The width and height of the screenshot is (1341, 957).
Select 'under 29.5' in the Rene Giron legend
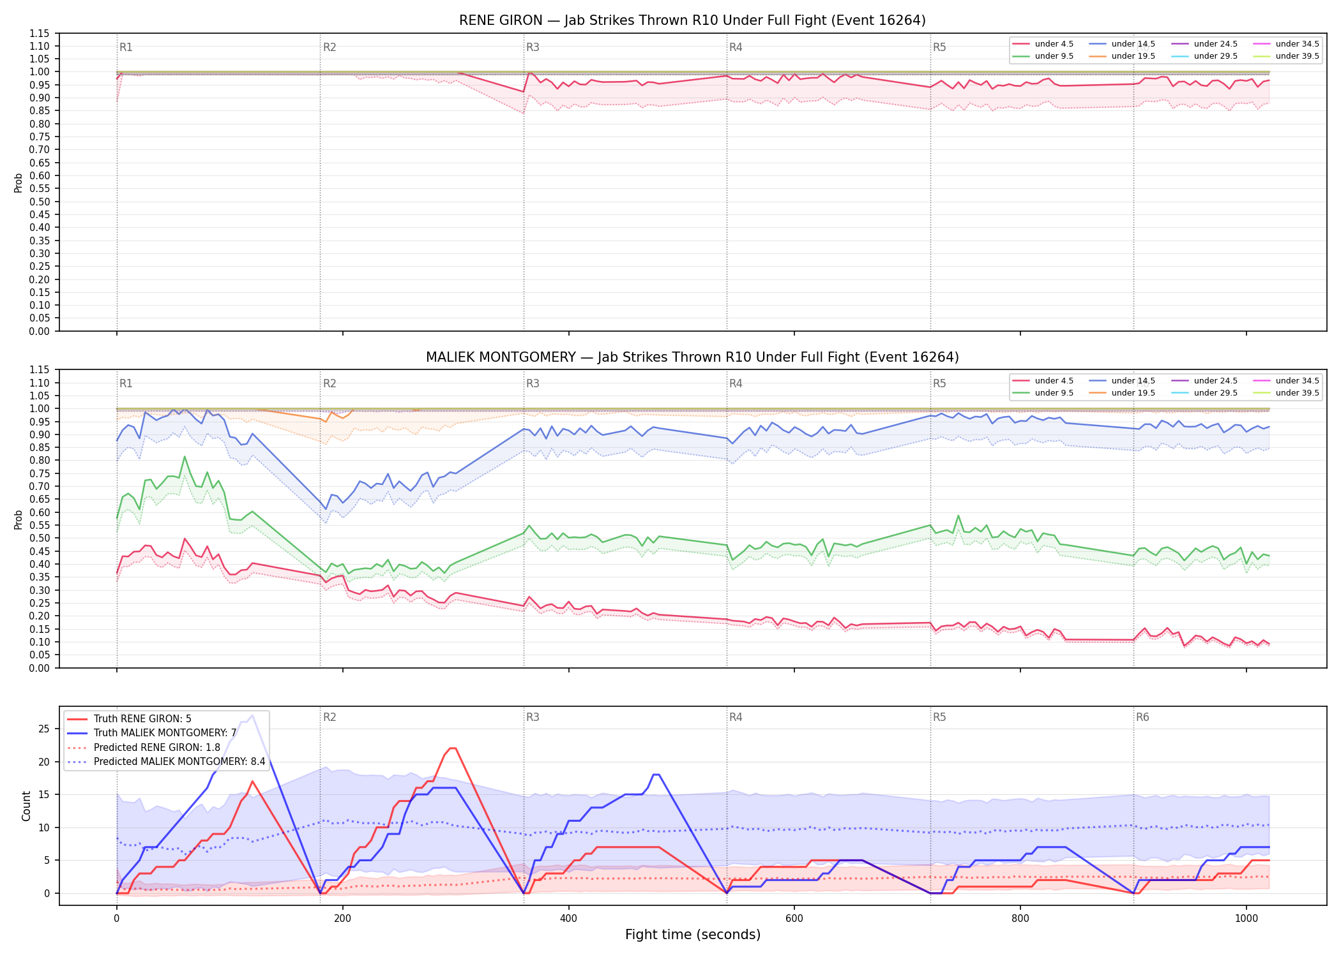click(x=1204, y=56)
